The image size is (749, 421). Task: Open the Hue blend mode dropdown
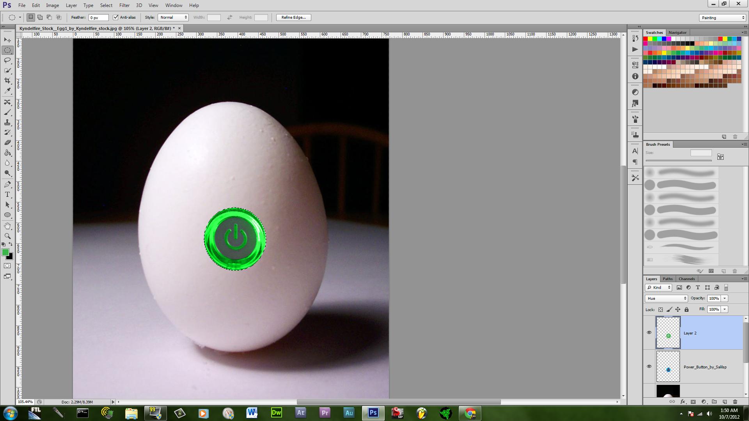[x=666, y=299]
